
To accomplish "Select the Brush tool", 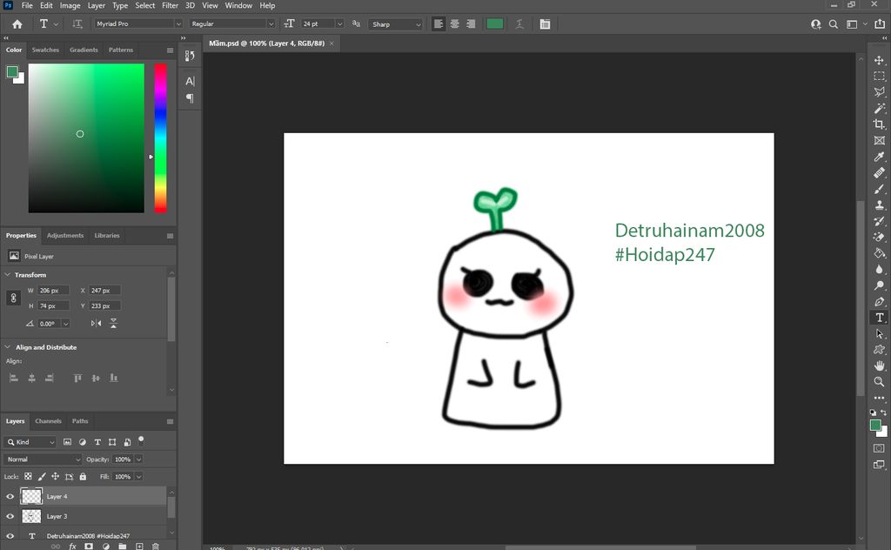I will pos(879,189).
